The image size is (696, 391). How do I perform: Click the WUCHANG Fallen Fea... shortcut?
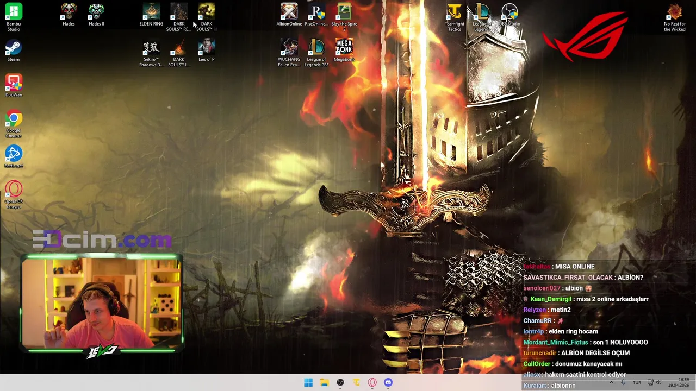point(289,53)
